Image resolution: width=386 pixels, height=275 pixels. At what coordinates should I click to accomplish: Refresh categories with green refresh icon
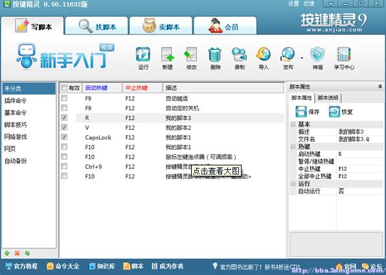(27, 253)
